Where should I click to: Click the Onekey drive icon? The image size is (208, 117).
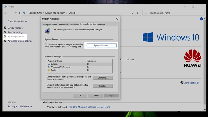[x=49, y=70]
